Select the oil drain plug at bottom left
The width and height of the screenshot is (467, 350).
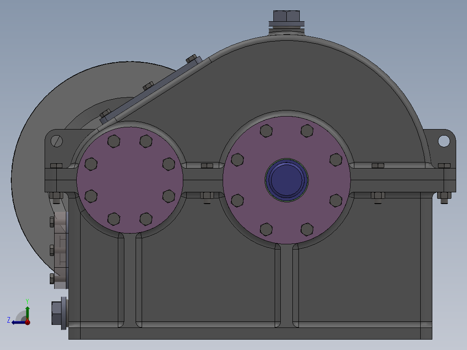coord(60,313)
